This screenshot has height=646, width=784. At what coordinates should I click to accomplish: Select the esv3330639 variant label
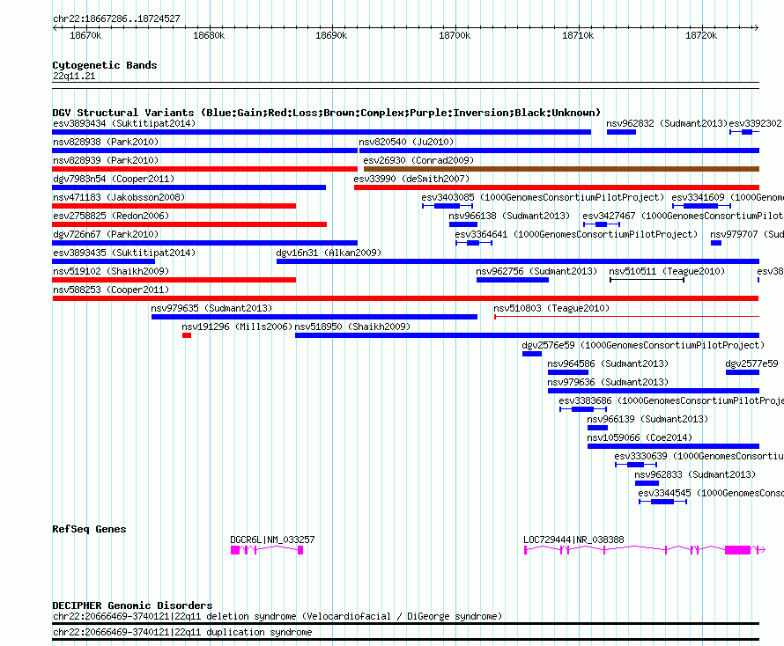699,456
